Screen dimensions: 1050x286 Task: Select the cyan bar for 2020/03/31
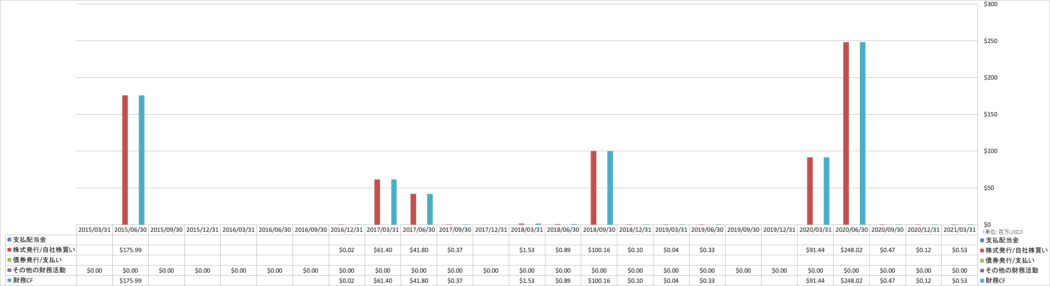point(826,191)
